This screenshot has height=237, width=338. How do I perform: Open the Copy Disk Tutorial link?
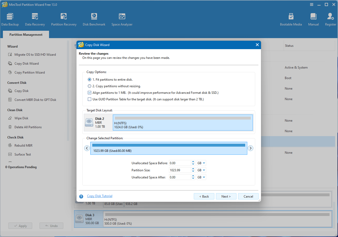point(100,196)
